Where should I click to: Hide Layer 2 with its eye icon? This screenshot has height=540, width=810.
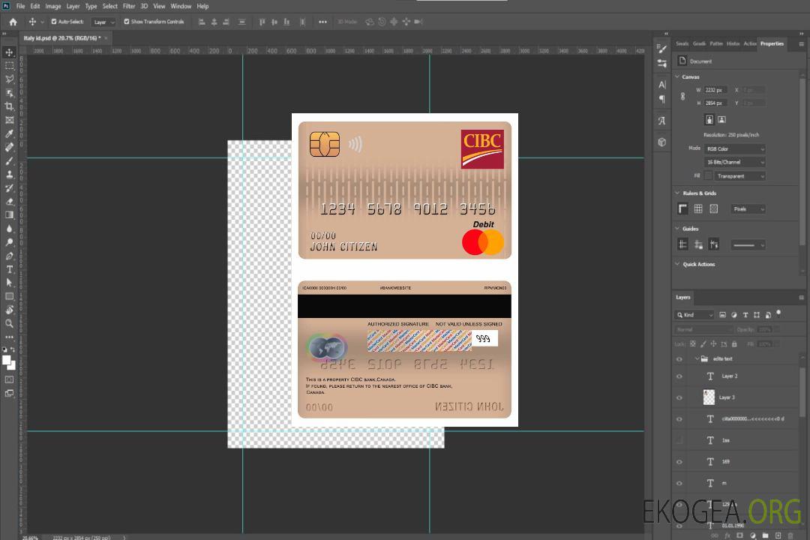[679, 376]
